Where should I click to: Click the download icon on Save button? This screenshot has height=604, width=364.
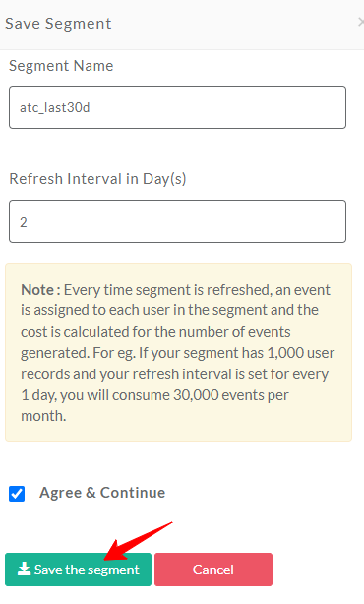[24, 569]
